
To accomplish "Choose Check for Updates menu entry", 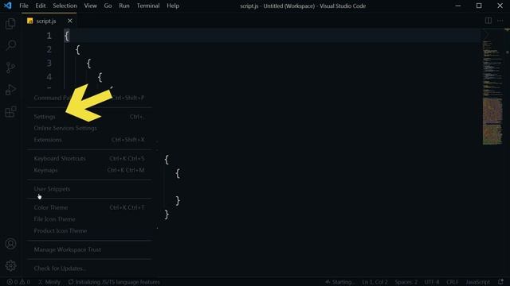I will (89, 269).
